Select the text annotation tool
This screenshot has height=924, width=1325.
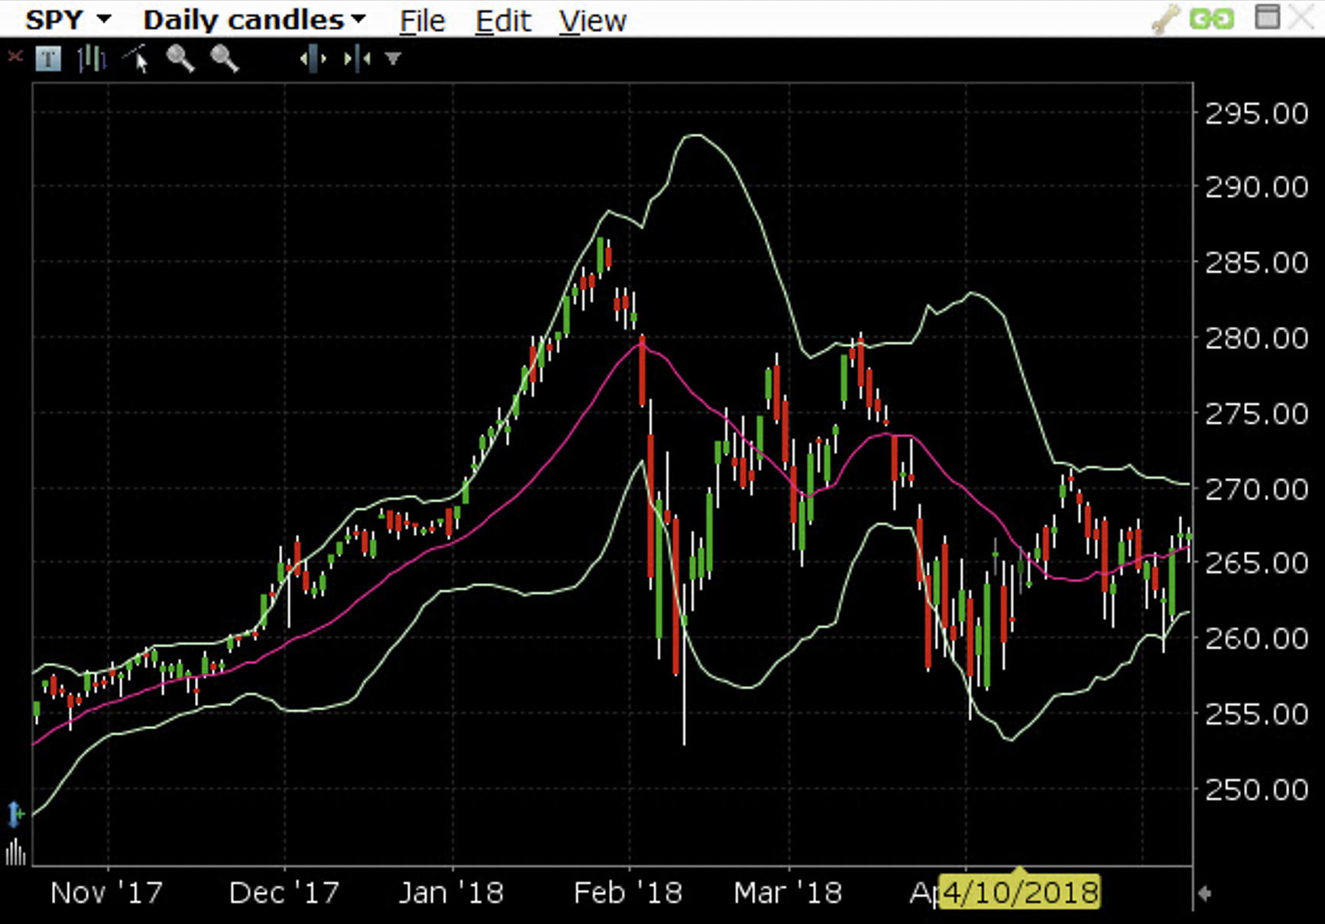(x=47, y=59)
